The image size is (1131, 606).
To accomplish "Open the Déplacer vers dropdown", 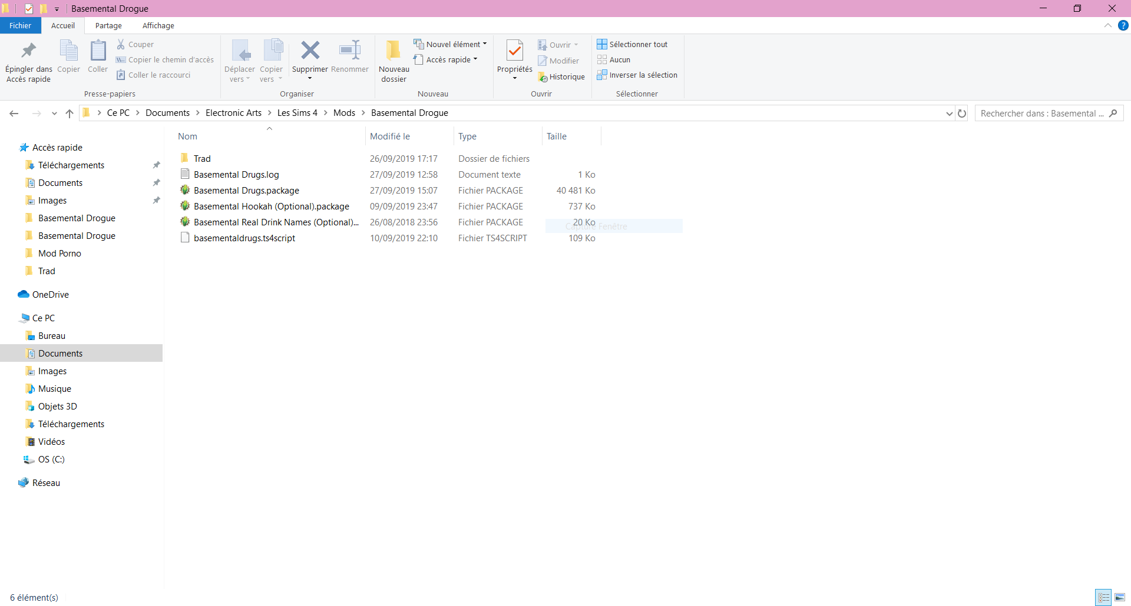I will (x=240, y=74).
